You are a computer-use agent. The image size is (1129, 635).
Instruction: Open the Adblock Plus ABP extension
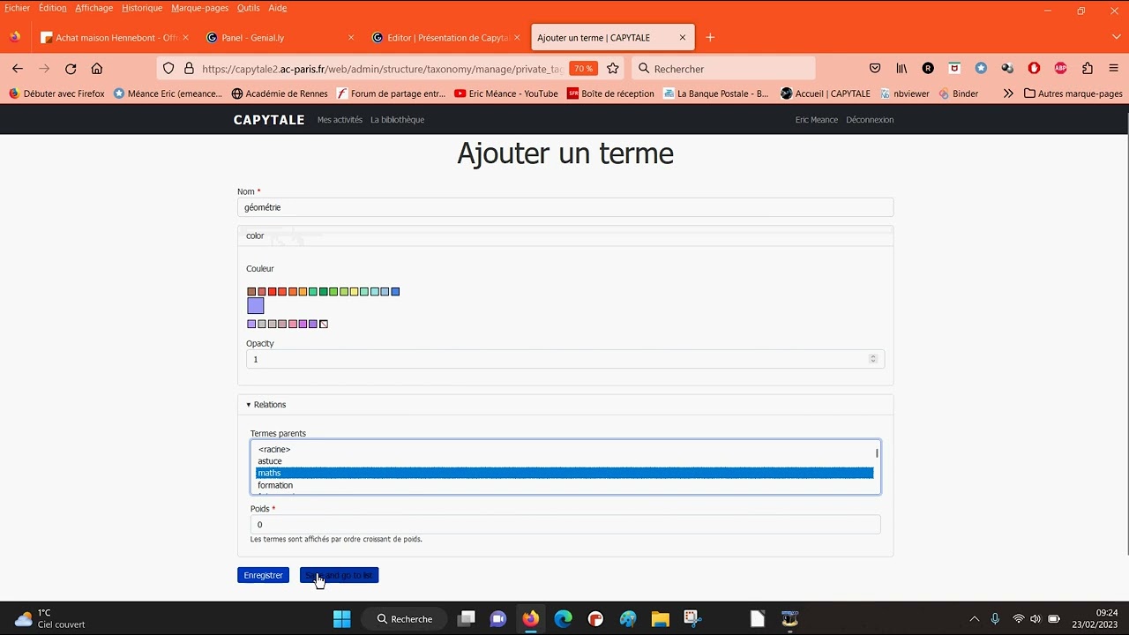click(1060, 69)
